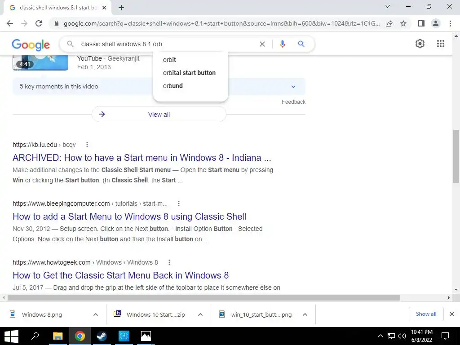460x345 pixels.
Task: Open the Chrome side panel
Action: tap(421, 23)
